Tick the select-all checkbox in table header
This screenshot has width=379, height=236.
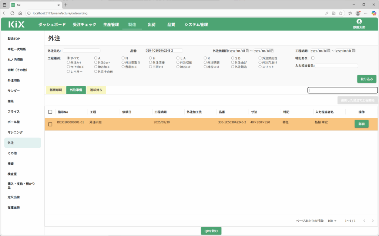coord(50,112)
